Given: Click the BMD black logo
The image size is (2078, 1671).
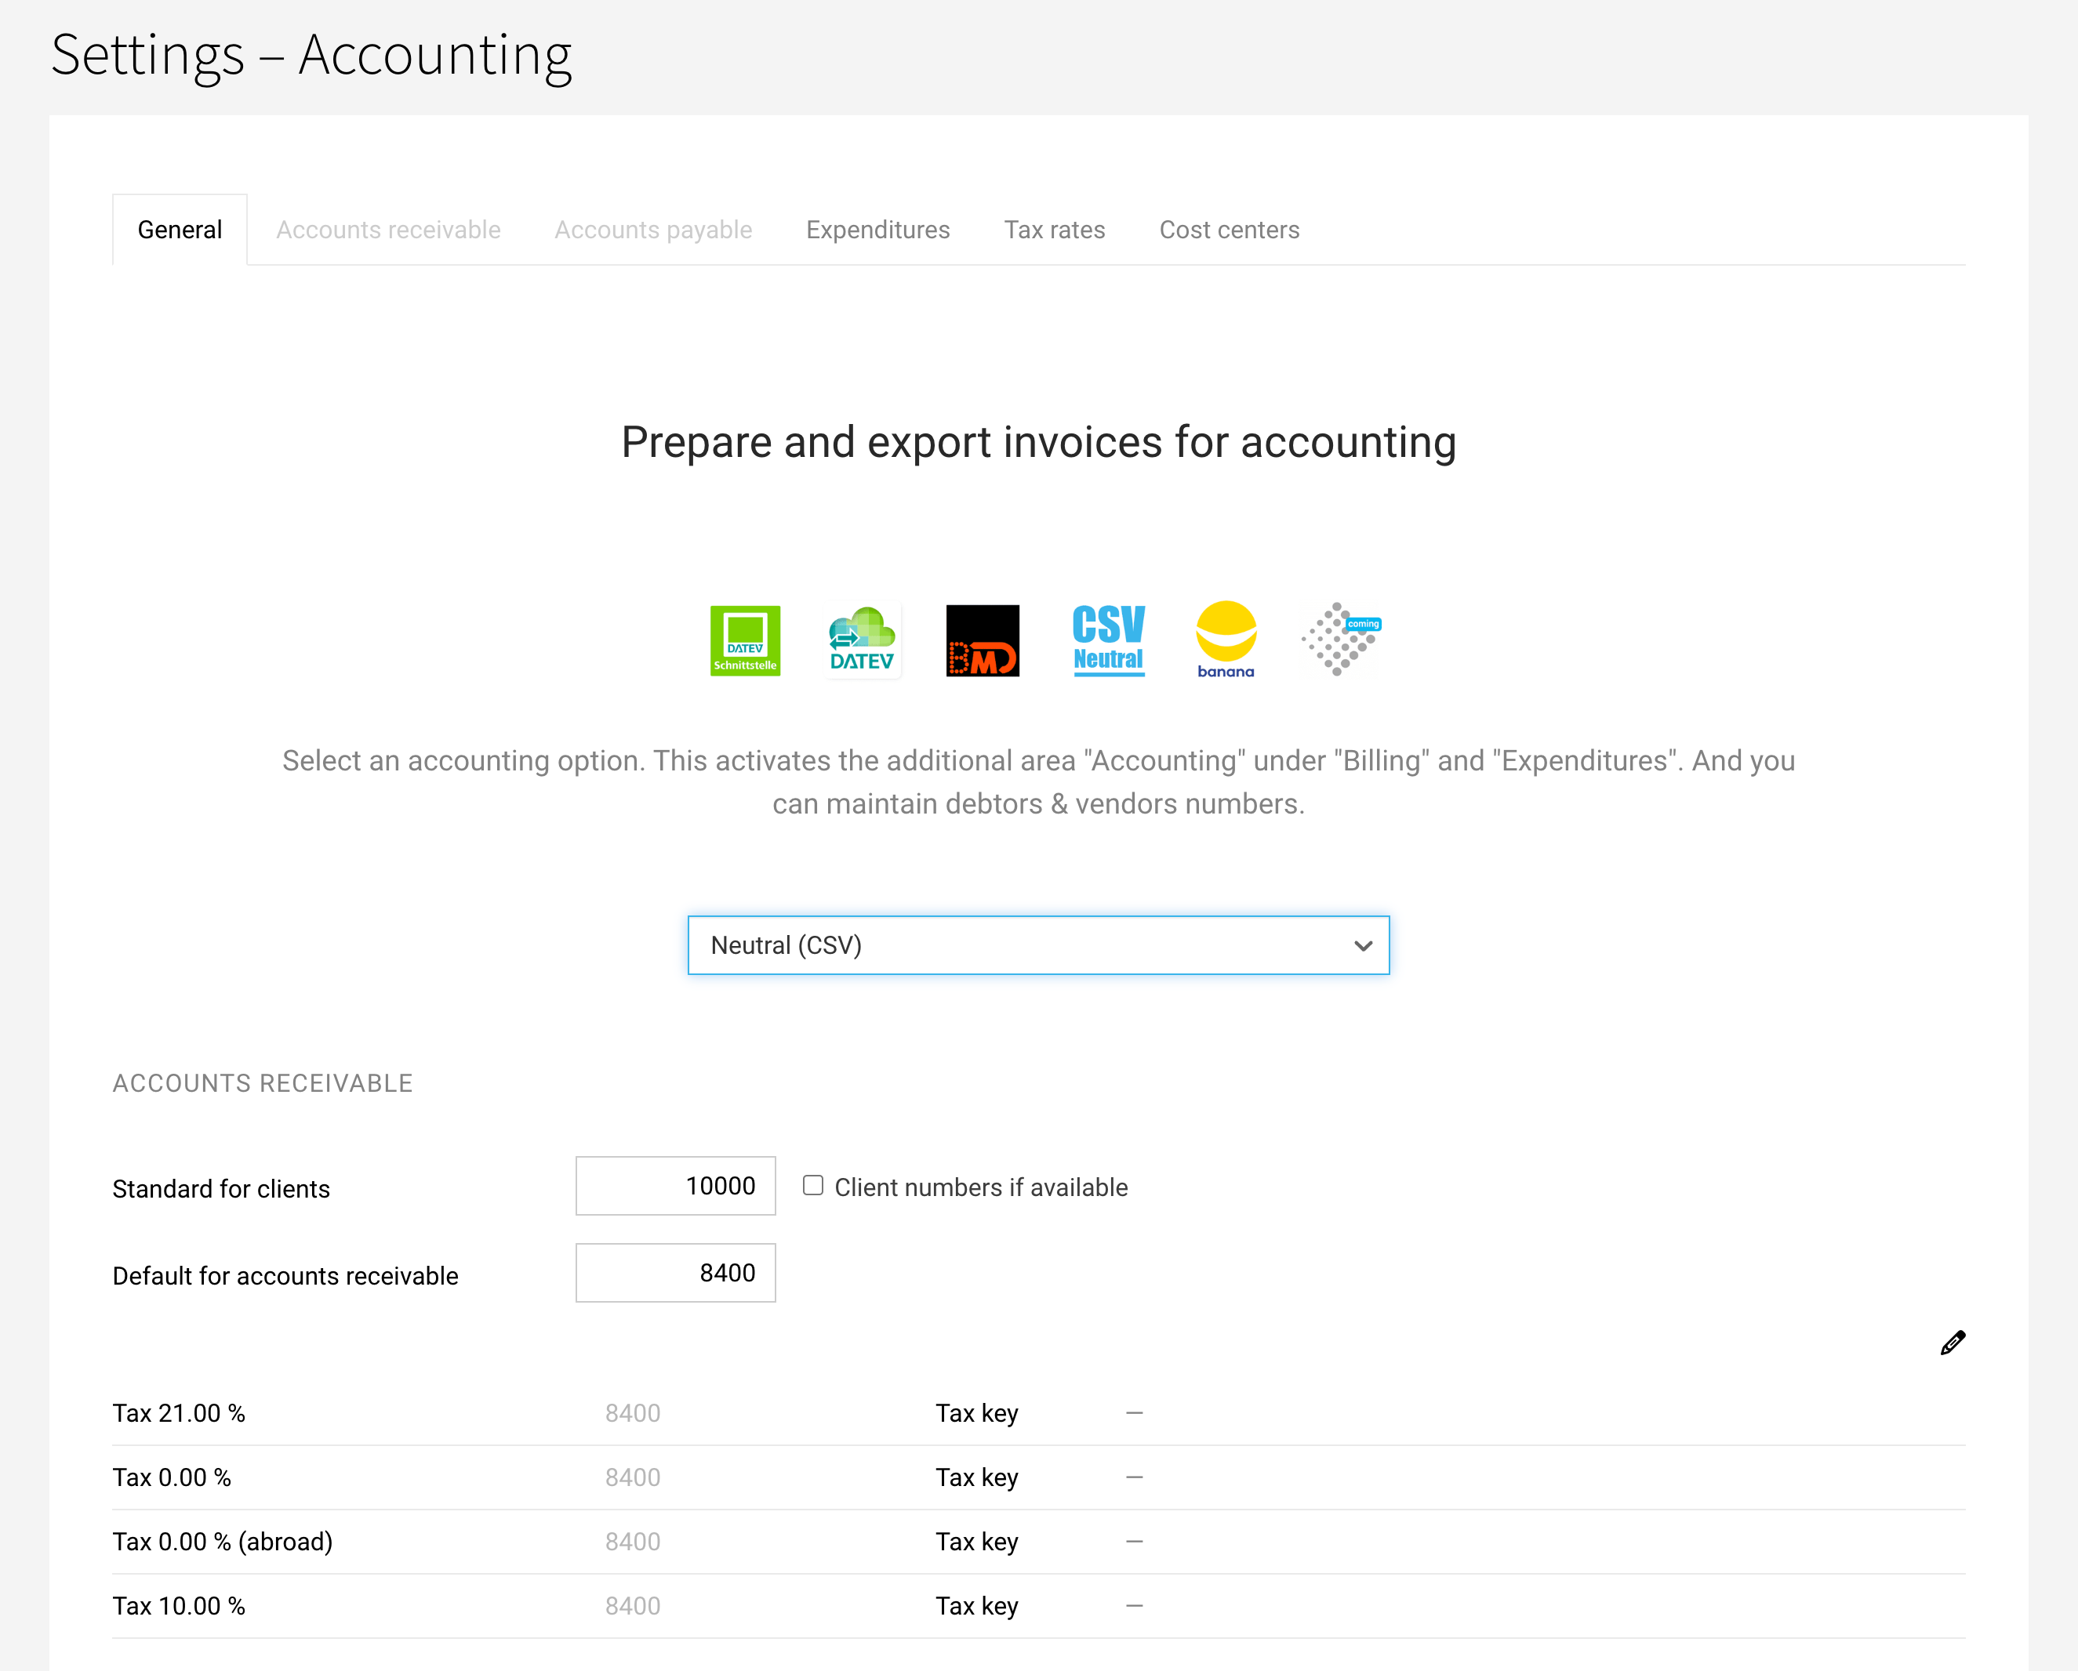Looking at the screenshot, I should [x=982, y=640].
